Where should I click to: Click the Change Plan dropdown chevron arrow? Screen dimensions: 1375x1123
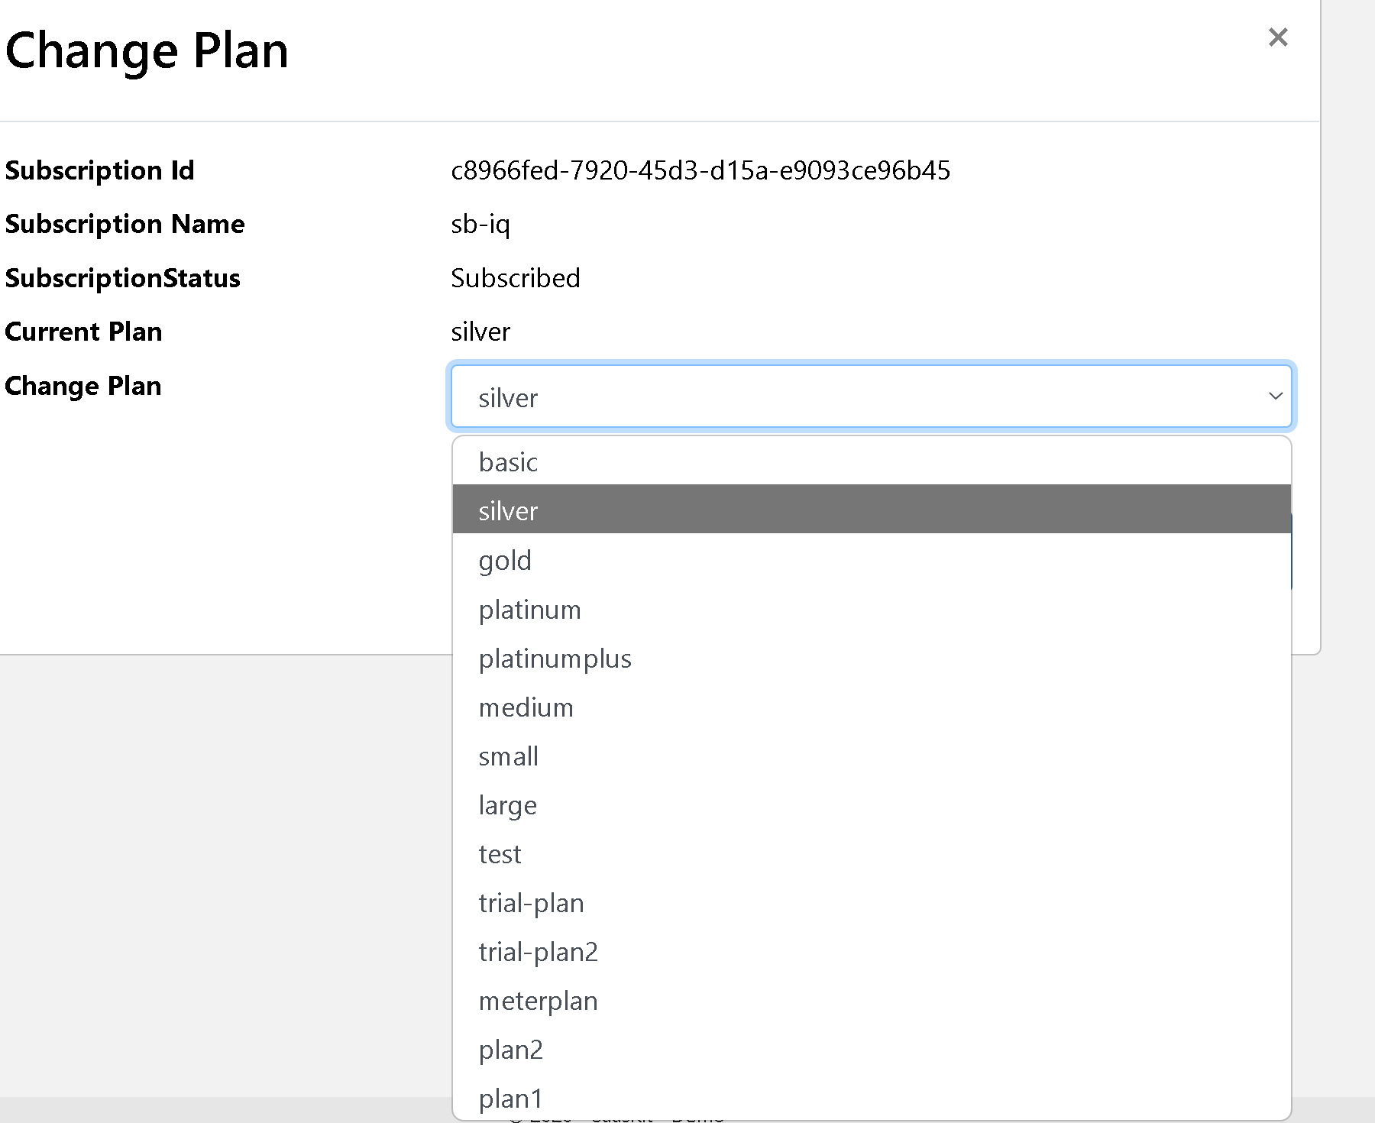pos(1275,396)
